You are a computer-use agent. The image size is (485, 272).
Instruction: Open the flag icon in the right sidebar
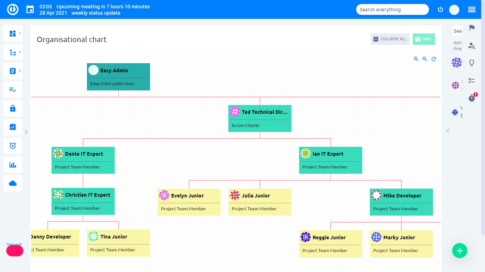click(x=472, y=28)
